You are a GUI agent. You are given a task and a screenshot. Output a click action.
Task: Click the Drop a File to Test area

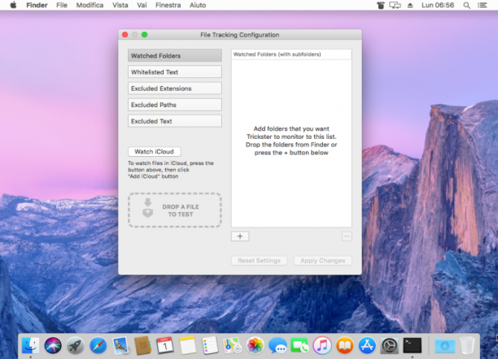[x=175, y=210]
